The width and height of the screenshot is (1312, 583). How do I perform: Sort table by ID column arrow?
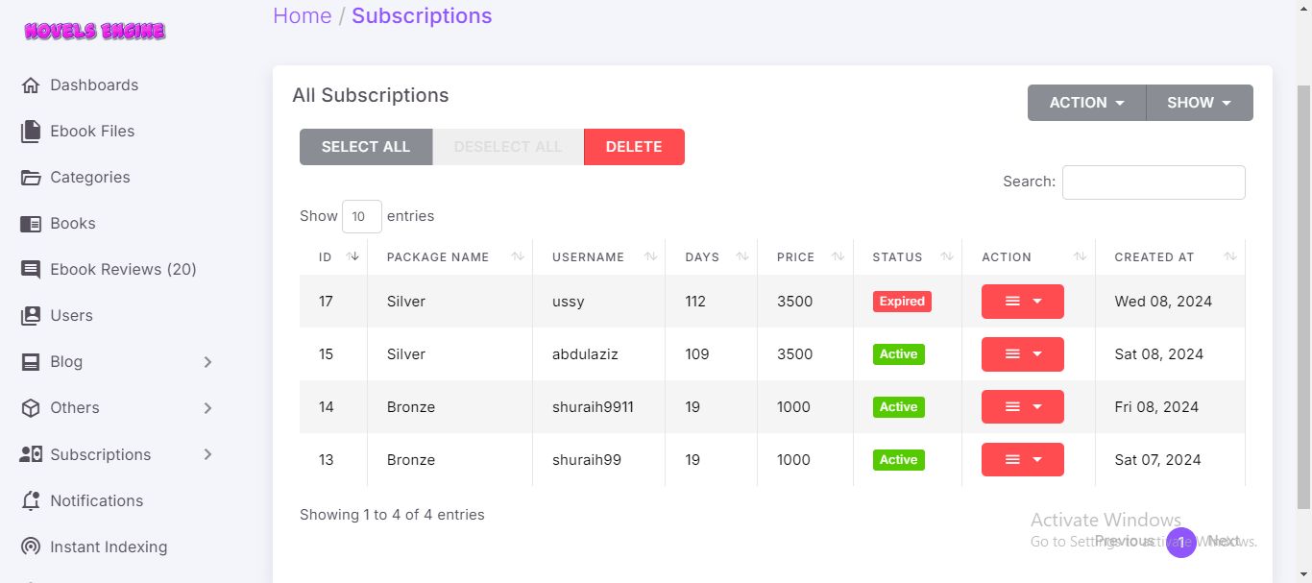point(352,256)
